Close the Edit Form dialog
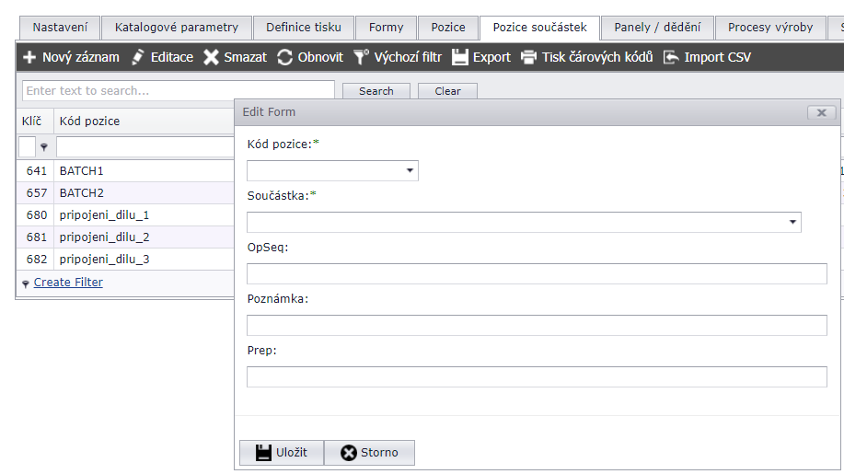 click(x=821, y=112)
